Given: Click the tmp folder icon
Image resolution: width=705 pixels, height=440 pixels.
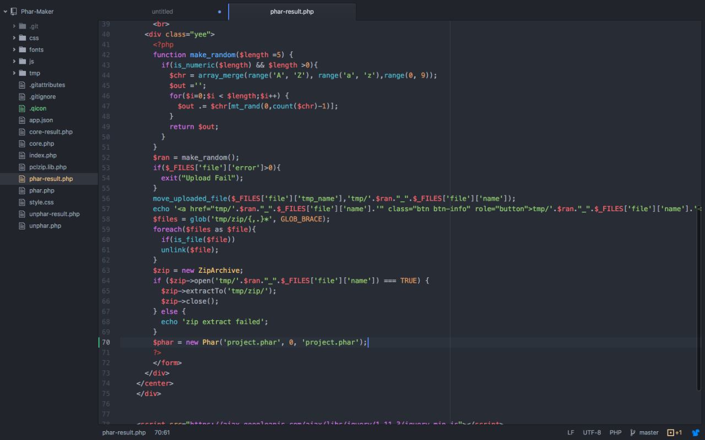Looking at the screenshot, I should [23, 73].
